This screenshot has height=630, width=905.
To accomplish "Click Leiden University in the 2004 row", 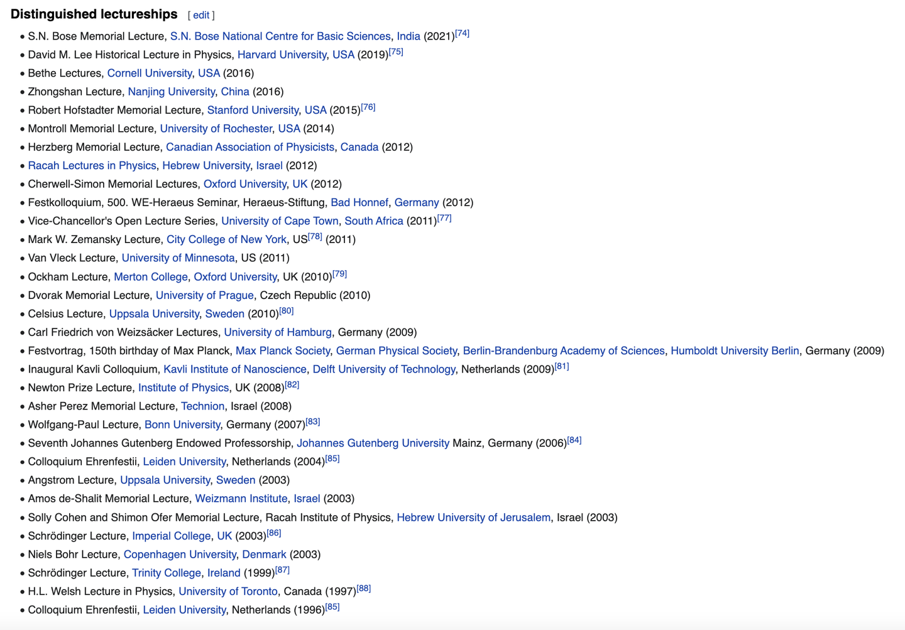I will (184, 462).
